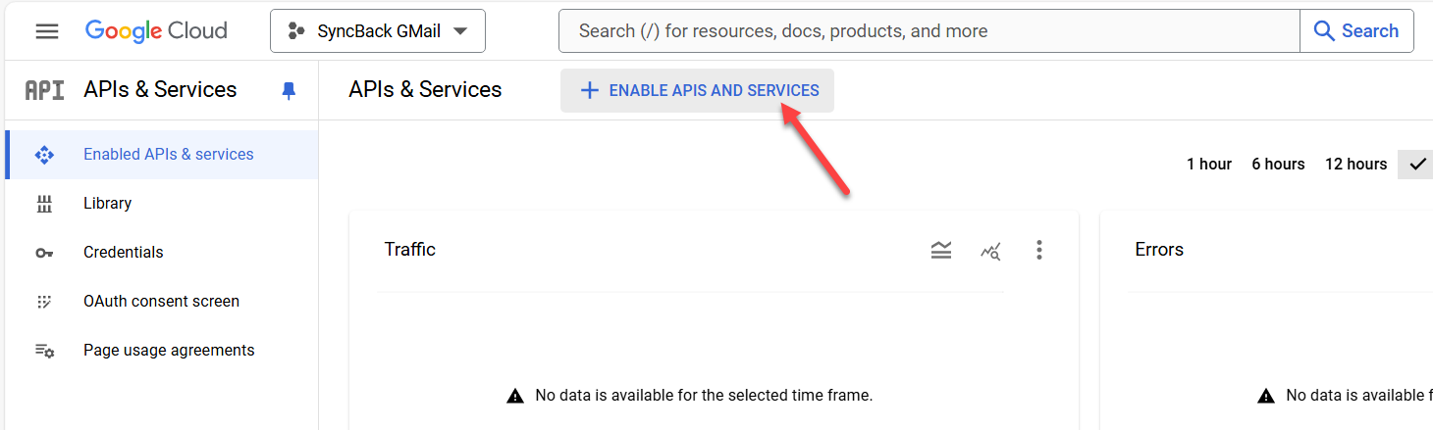
Task: Select the 12 hours time range
Action: 1355,165
